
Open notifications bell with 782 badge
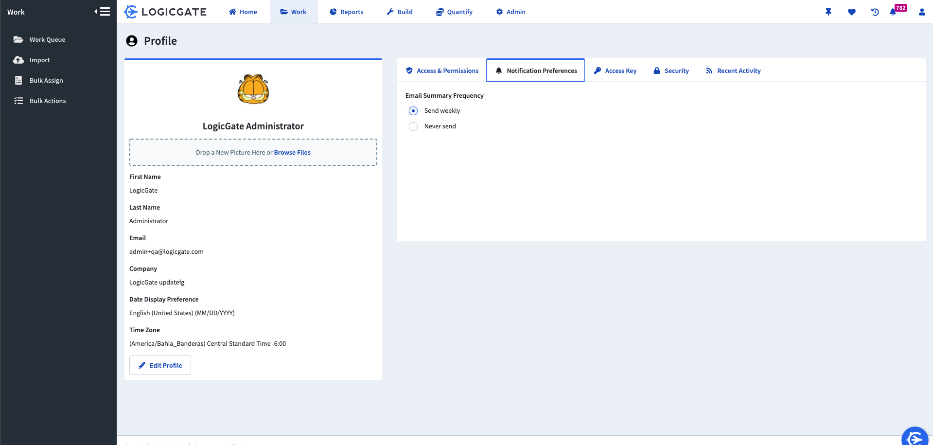pyautogui.click(x=893, y=12)
